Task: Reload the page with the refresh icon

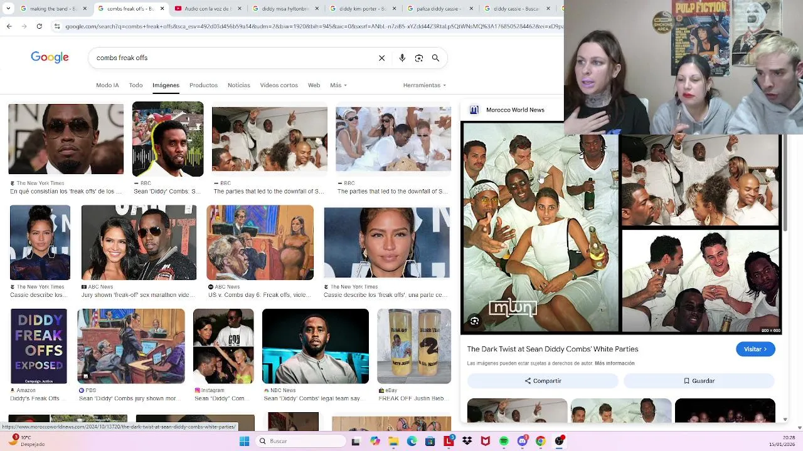Action: 39,26
